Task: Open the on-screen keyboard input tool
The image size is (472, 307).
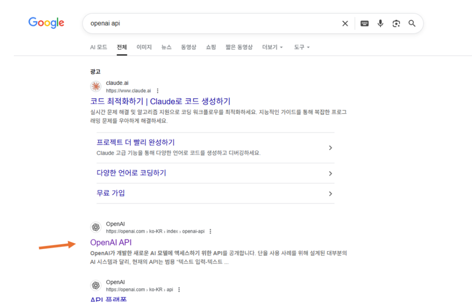Action: click(365, 24)
